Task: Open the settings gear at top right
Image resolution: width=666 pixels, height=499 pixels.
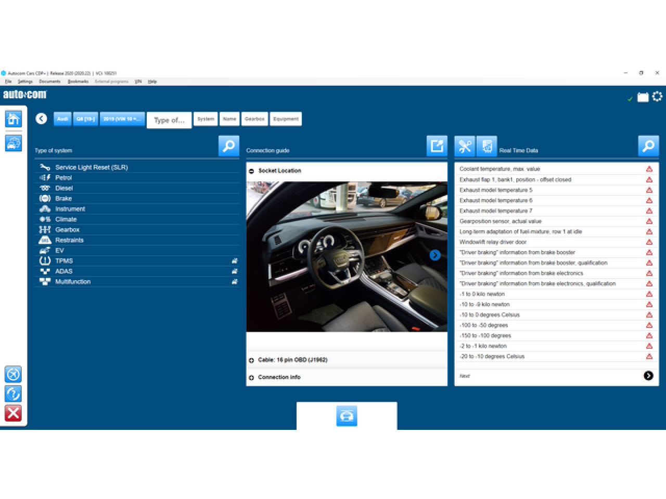Action: point(657,97)
